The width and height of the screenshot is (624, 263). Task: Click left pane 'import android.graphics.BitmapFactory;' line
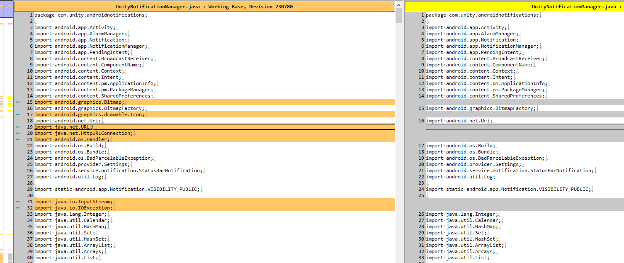pyautogui.click(x=90, y=108)
